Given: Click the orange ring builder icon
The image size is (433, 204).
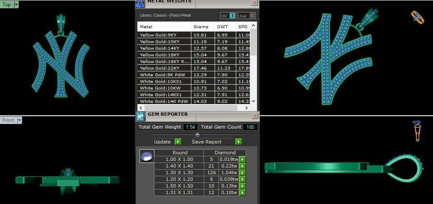Looking at the screenshot, I should tap(417, 17).
